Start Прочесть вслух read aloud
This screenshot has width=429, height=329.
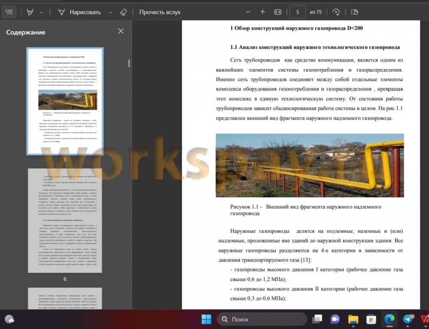click(160, 12)
